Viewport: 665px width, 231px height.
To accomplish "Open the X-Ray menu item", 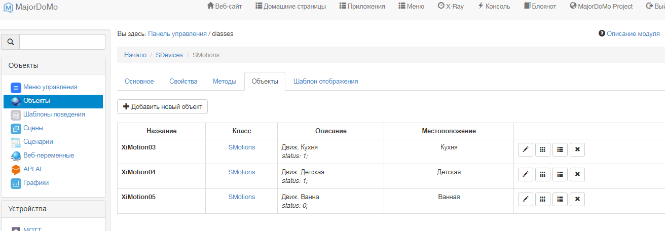I will point(451,7).
